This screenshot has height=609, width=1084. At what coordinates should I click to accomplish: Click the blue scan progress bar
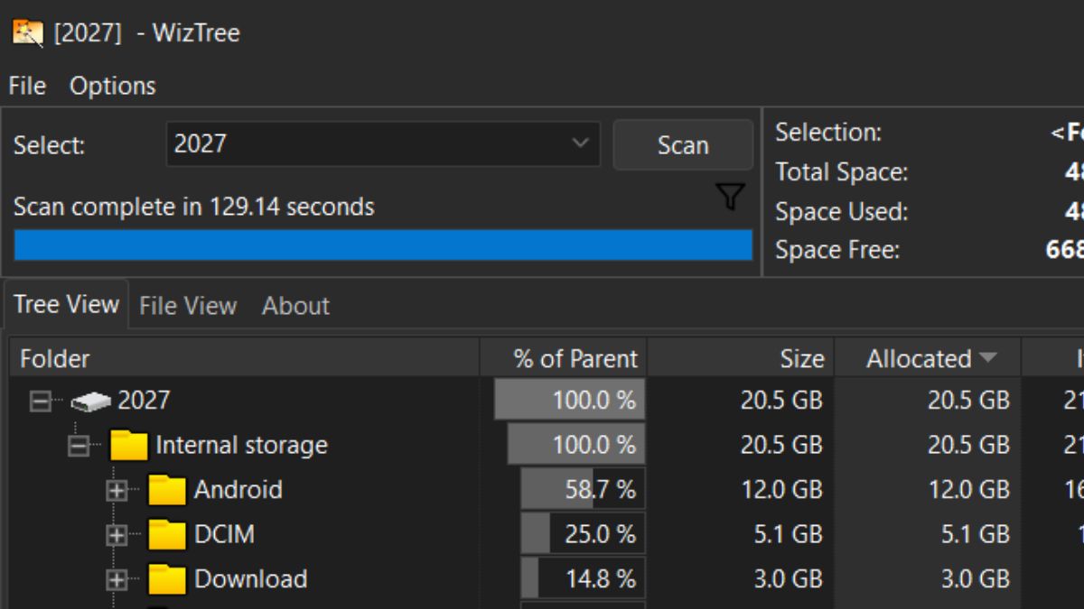(383, 245)
